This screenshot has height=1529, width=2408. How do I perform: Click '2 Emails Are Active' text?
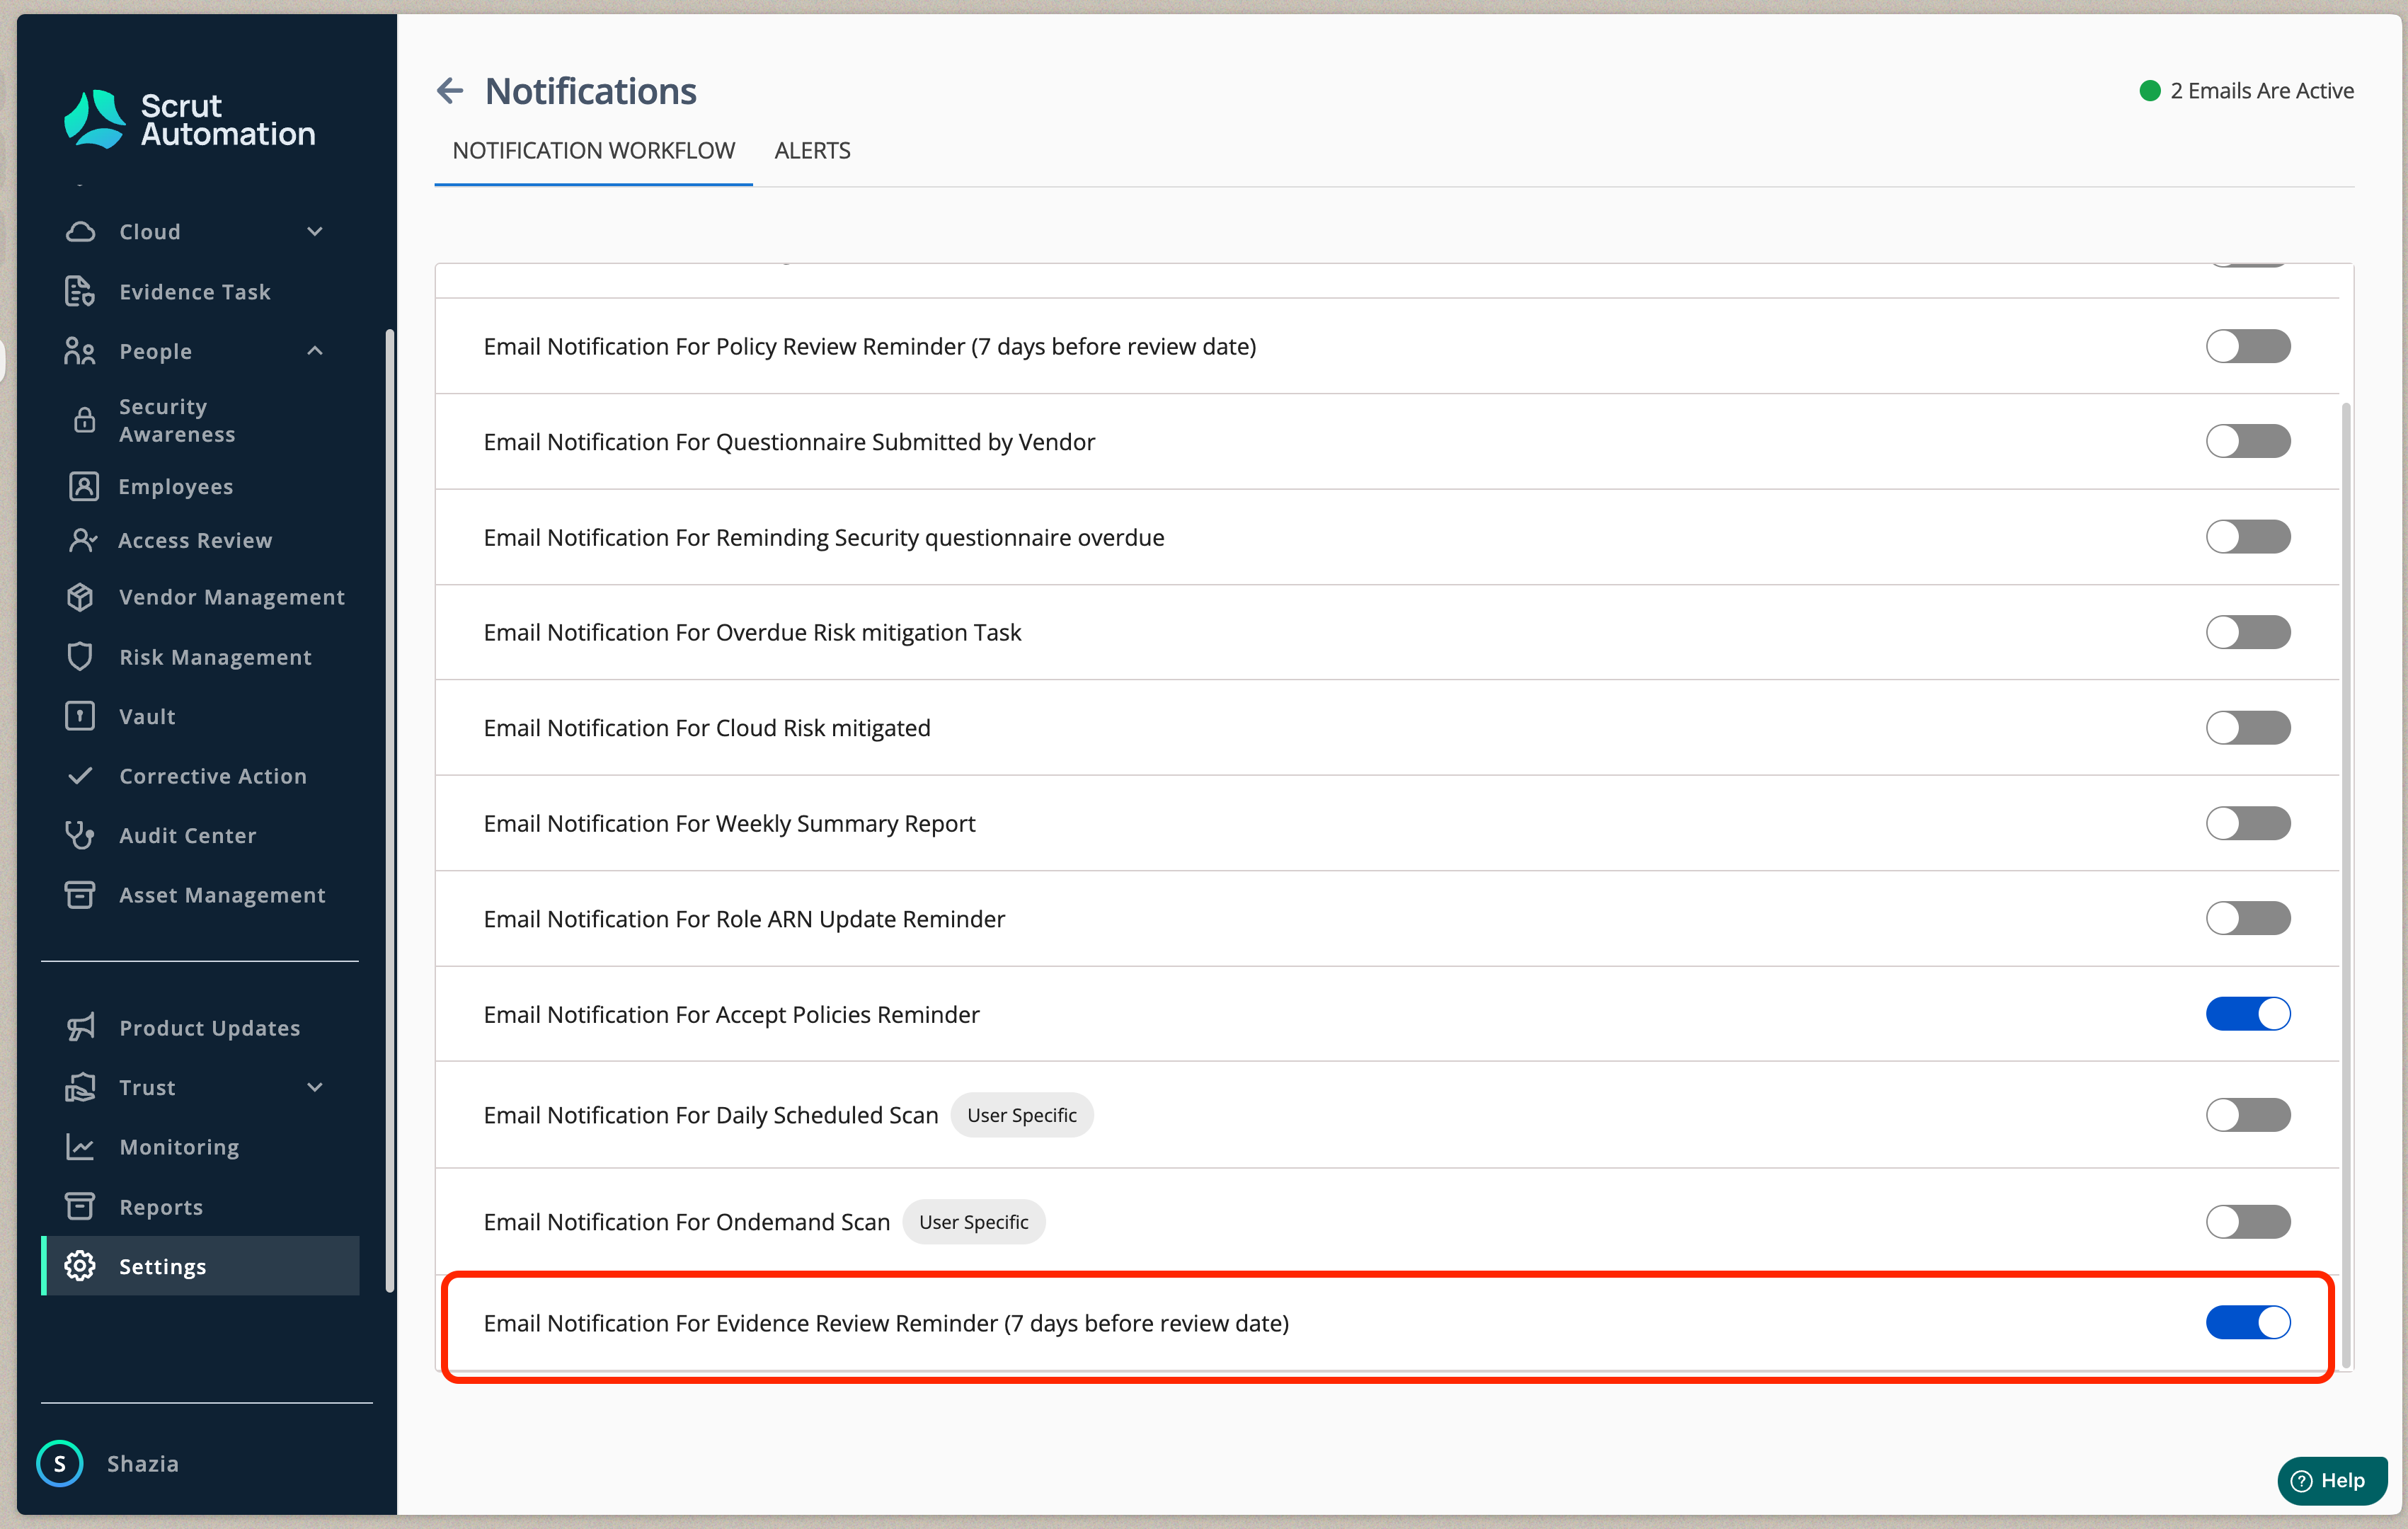click(2262, 91)
